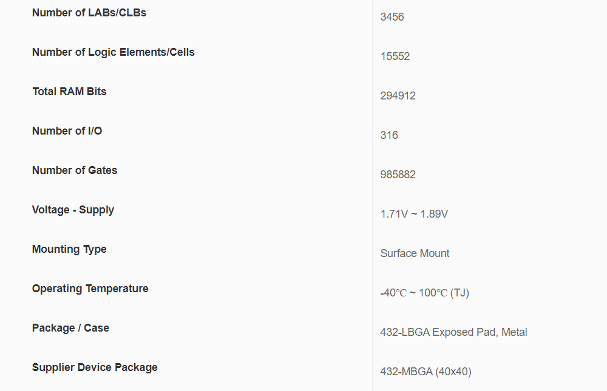Image resolution: width=607 pixels, height=391 pixels.
Task: Click the 'Number of I/O' label
Action: click(67, 131)
